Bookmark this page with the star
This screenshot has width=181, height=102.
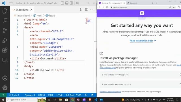coord(174,7)
